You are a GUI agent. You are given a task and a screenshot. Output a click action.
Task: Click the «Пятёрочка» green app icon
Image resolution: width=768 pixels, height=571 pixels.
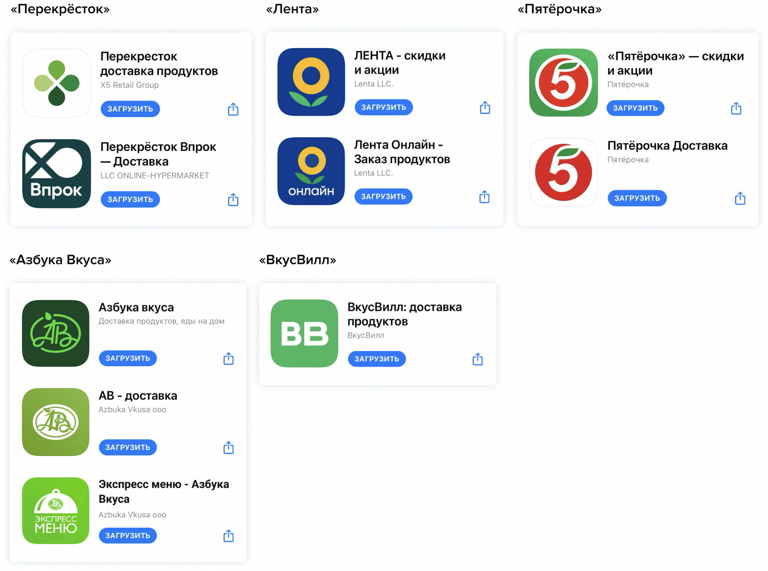coord(563,83)
